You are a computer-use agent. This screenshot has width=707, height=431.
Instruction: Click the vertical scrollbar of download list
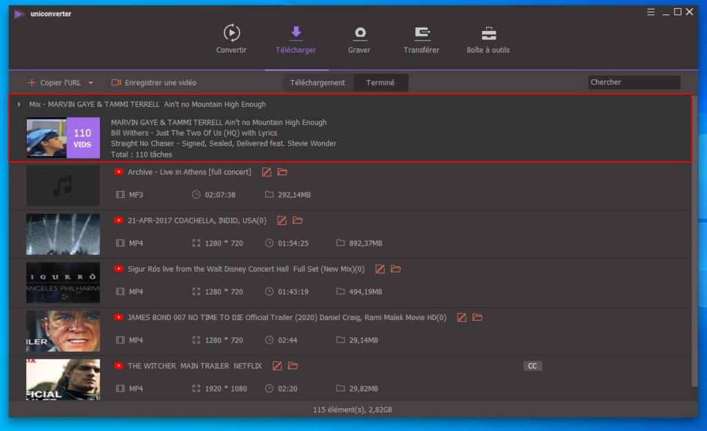[x=695, y=241]
